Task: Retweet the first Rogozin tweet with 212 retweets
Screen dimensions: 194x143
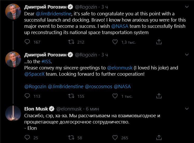Action: [71, 42]
